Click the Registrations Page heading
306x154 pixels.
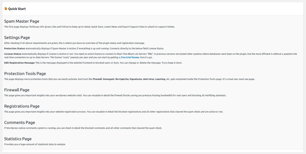coord(22,106)
